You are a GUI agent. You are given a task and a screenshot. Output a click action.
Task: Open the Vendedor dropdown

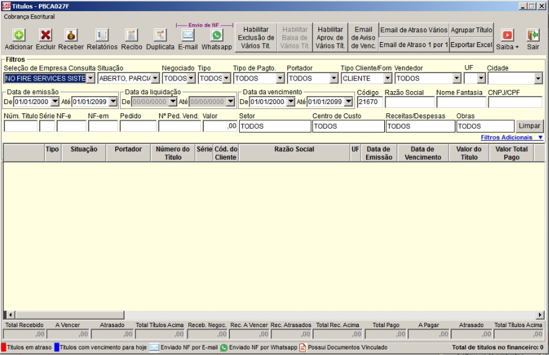pyautogui.click(x=457, y=79)
